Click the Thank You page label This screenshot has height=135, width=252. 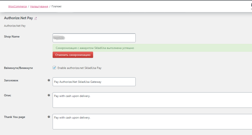tap(14, 117)
